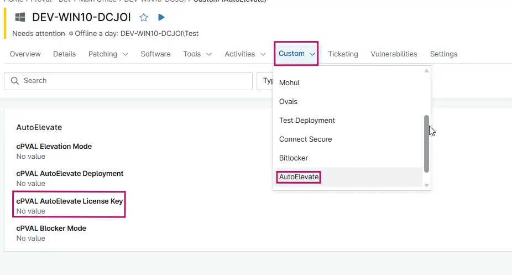Open the Details tab
The height and width of the screenshot is (275, 512).
coord(64,54)
